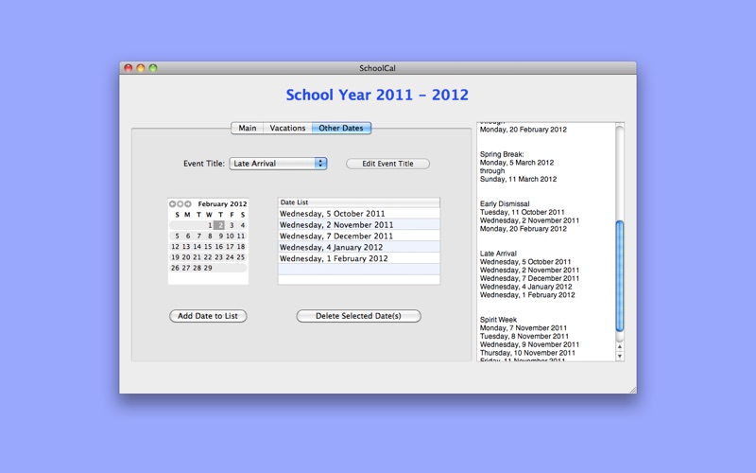Click Monday, 5 March 2012 in the summary panel

[516, 163]
